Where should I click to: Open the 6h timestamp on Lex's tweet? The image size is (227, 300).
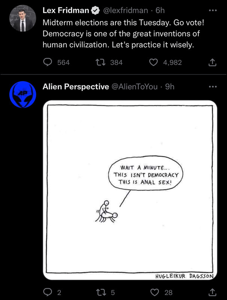click(160, 10)
